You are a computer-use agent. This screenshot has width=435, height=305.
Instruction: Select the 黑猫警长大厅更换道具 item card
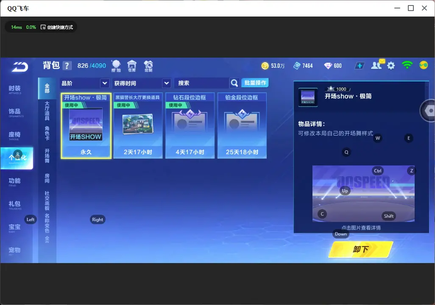pyautogui.click(x=138, y=126)
